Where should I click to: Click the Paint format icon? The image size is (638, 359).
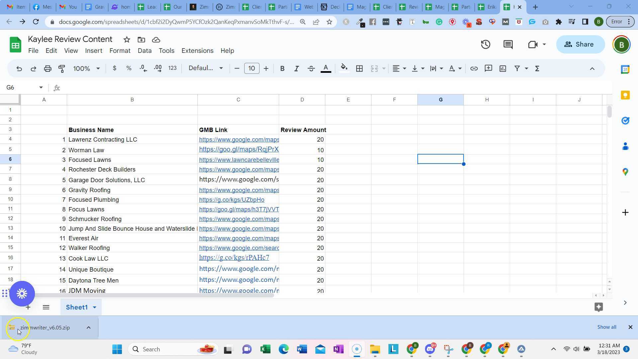(62, 69)
